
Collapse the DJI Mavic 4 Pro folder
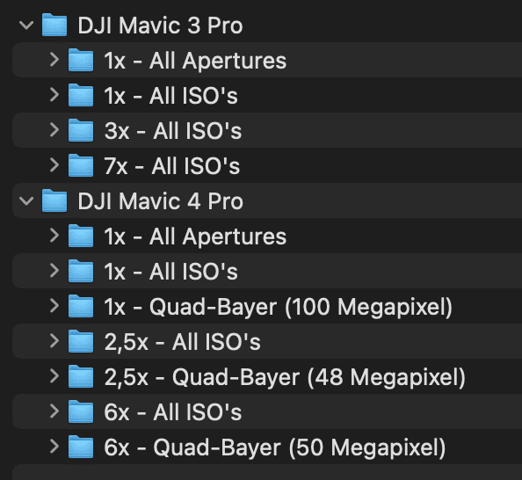[x=26, y=201]
